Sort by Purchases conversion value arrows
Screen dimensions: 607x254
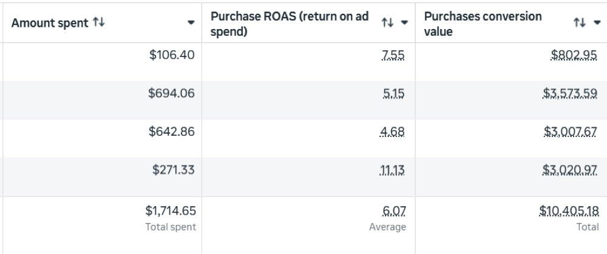[580, 22]
